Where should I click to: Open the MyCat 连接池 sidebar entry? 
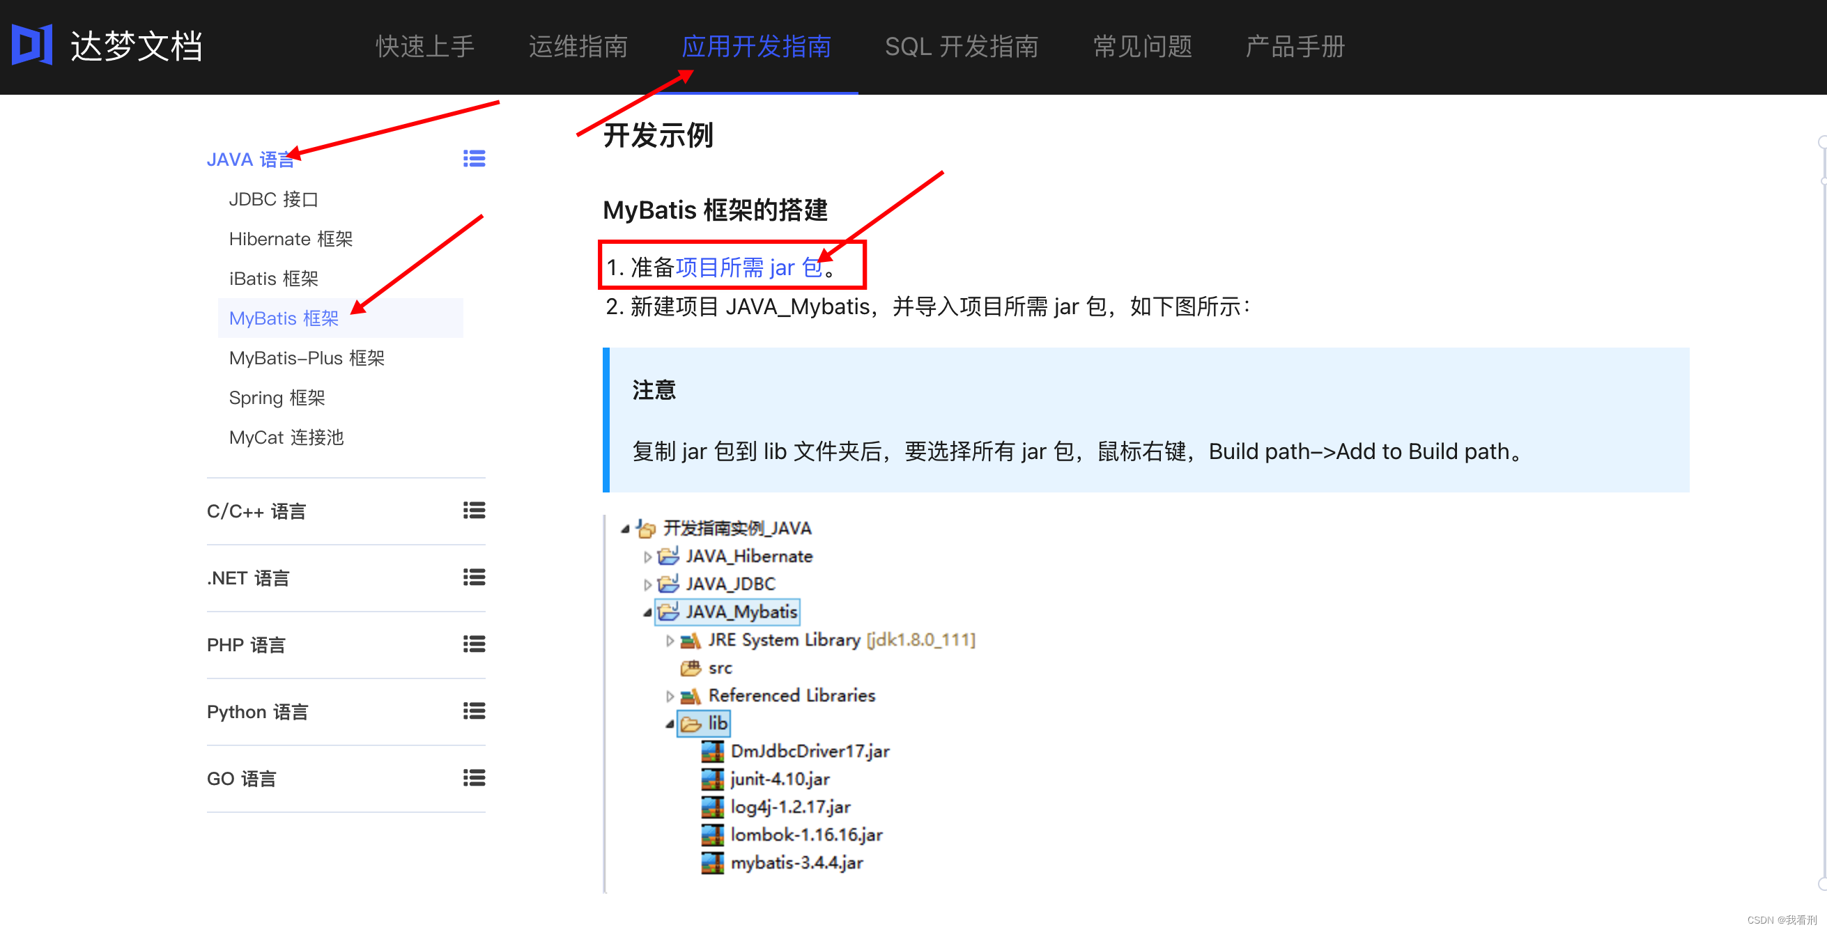tap(286, 437)
